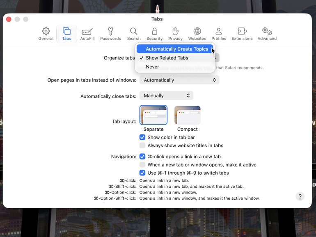Viewport: 316px width, 237px height.
Task: Click the help question mark button
Action: click(x=300, y=196)
